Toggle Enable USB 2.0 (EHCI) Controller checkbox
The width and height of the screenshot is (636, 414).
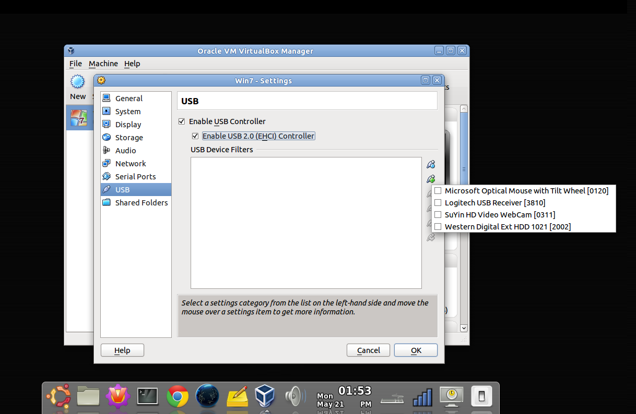195,136
